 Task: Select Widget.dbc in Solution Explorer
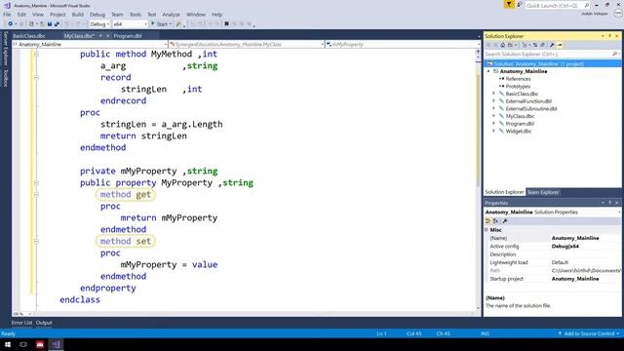pos(518,131)
